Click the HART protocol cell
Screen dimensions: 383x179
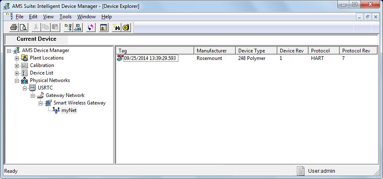pyautogui.click(x=317, y=58)
